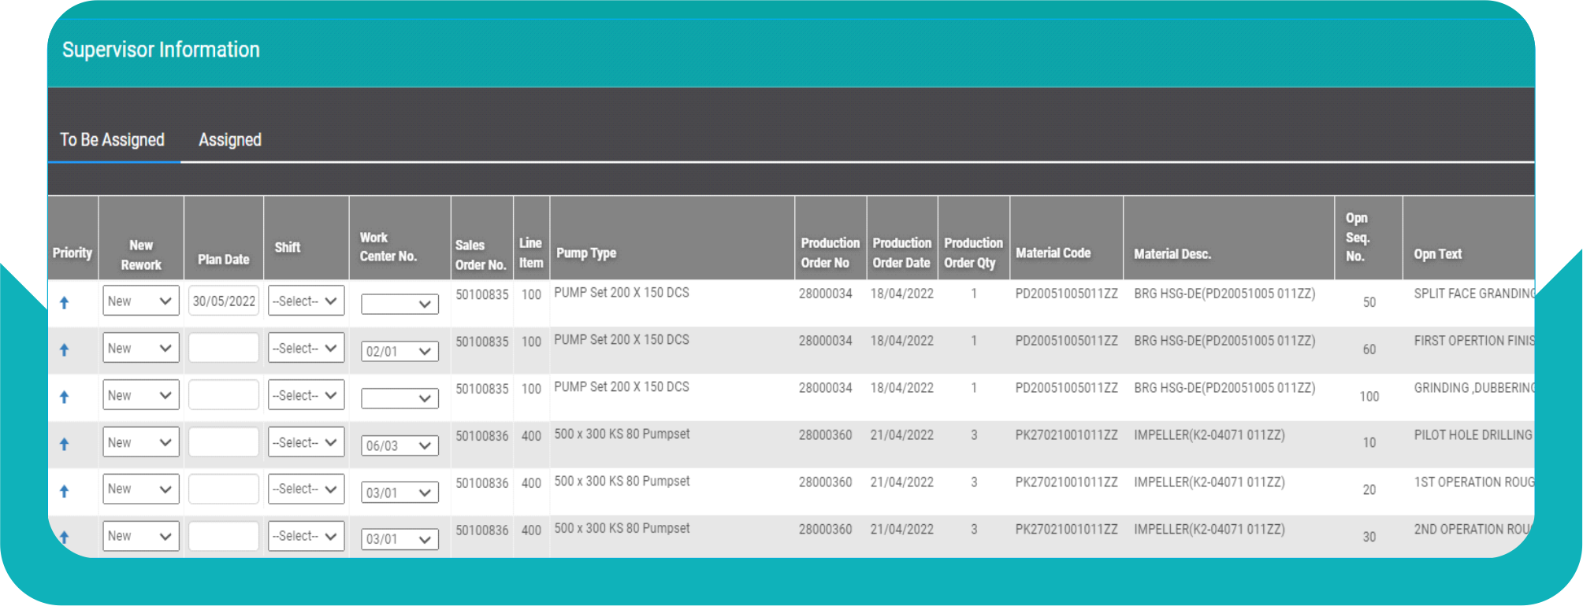Open New/Rework dropdown in Opn Seq 60 row
1583x606 pixels.
point(140,348)
